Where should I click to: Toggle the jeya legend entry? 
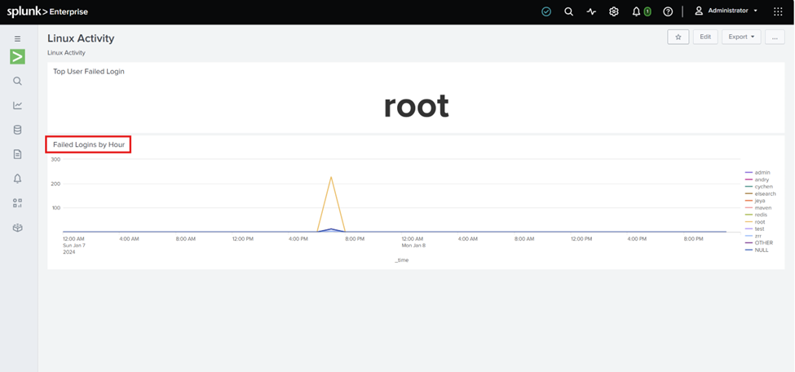755,201
